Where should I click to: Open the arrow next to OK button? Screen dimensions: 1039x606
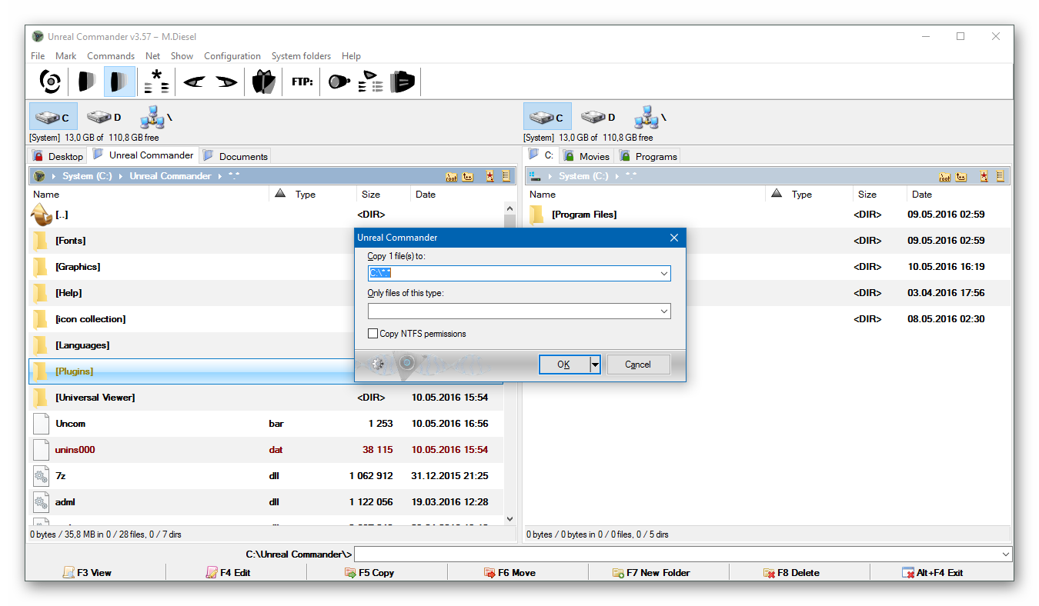point(595,365)
